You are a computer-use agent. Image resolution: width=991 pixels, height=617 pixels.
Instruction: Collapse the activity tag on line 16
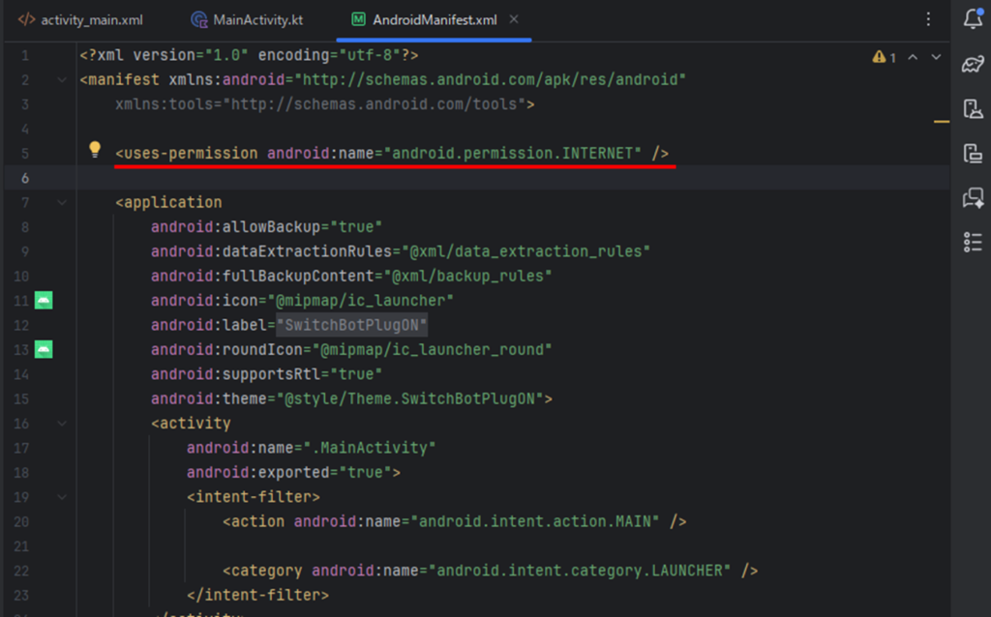coord(63,423)
